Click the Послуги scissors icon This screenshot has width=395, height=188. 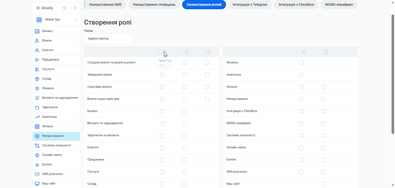tap(37, 69)
